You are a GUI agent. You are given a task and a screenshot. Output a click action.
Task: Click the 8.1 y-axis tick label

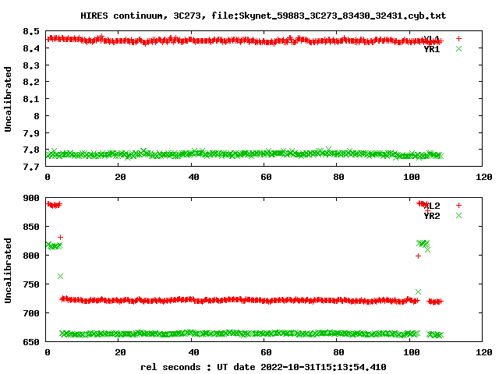coord(31,99)
